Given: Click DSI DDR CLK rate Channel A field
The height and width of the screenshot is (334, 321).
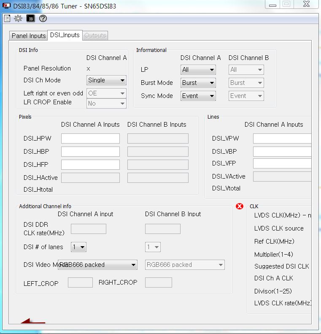Looking at the screenshot, I should point(89,229).
